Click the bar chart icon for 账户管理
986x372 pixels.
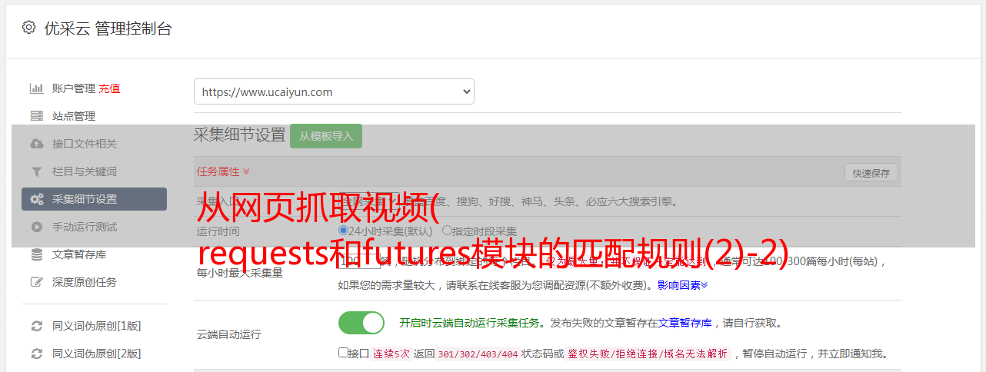36,88
